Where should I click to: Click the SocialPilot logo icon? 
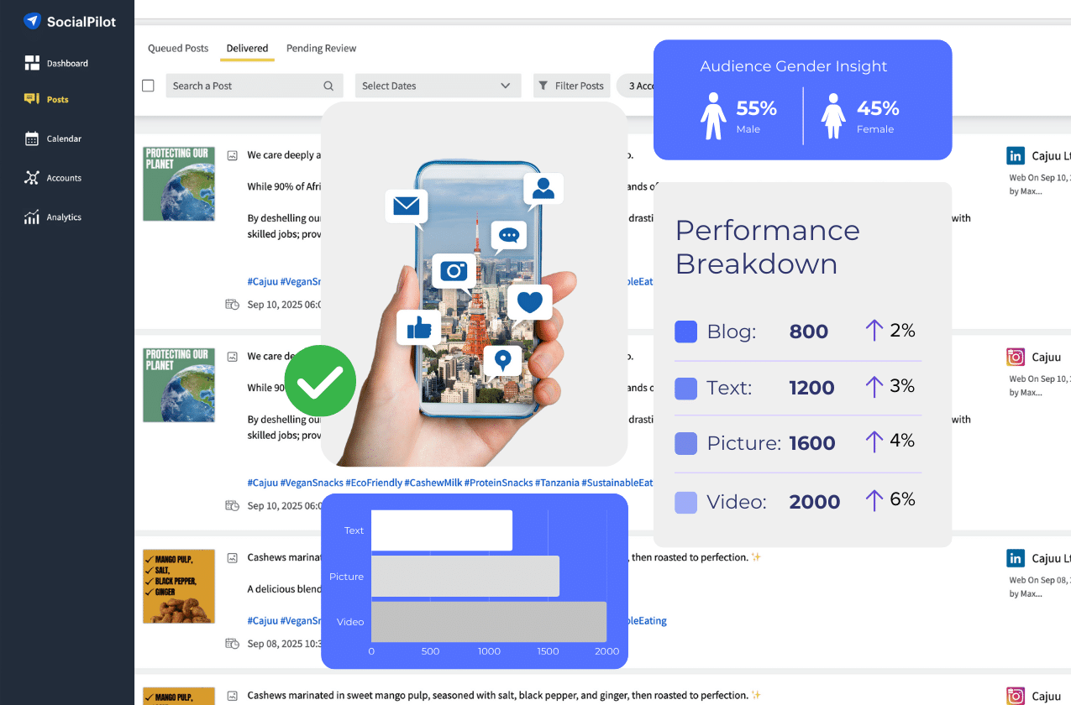coord(32,21)
